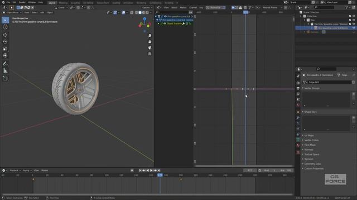Viewport: 357px width, 200px height.
Task: Click the timeline horizontal scrollbar
Action: [147, 194]
